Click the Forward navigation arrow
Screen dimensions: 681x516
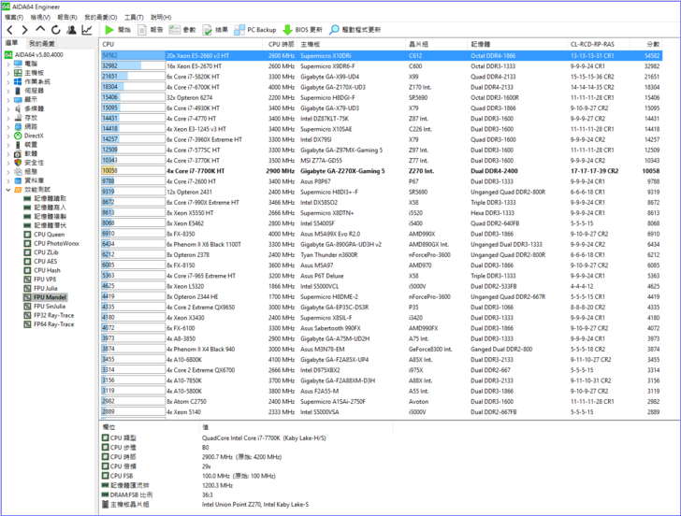pos(24,30)
